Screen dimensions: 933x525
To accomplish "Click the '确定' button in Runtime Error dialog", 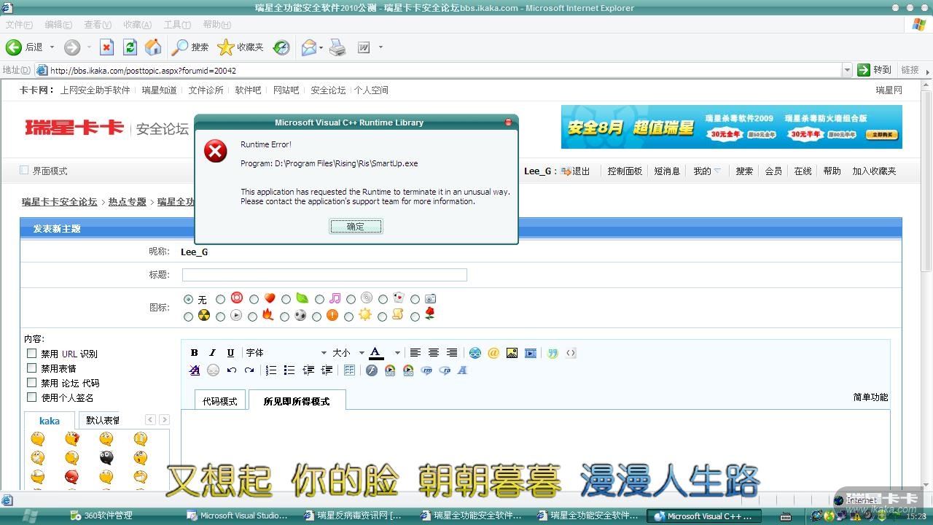I will click(356, 227).
